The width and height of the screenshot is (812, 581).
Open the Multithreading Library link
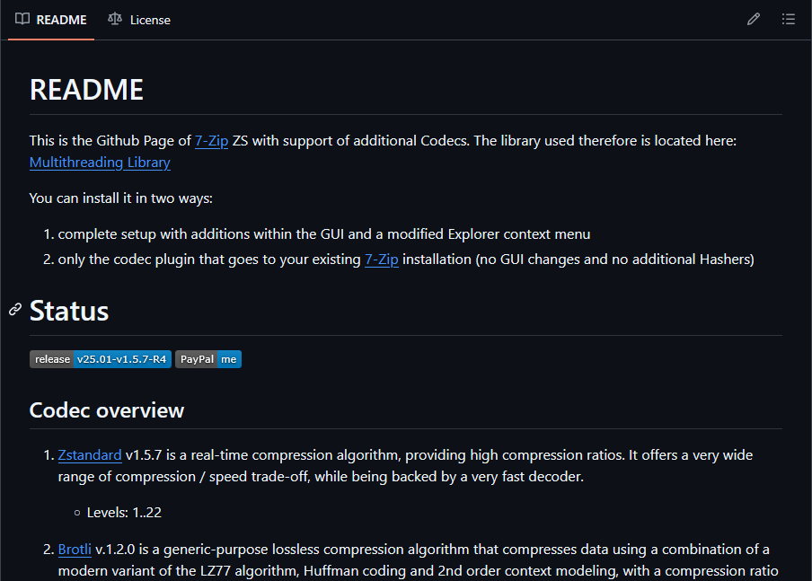100,163
